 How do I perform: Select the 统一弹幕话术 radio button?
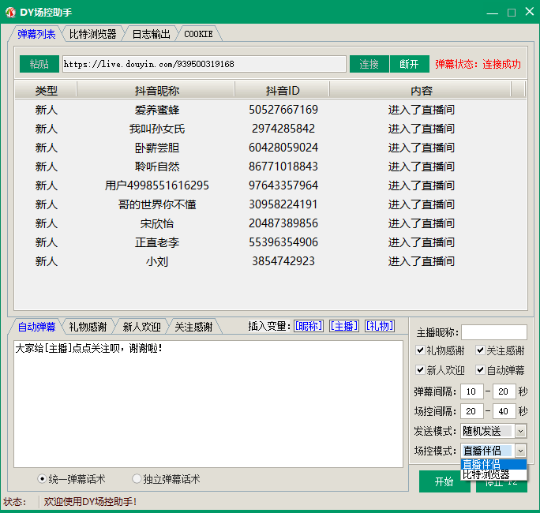(42, 479)
